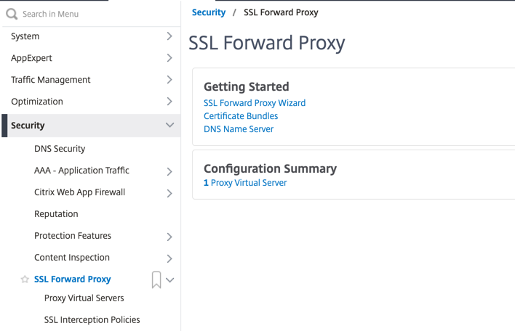Launch the SSL Forward Proxy Wizard link
This screenshot has width=515, height=331.
(255, 103)
